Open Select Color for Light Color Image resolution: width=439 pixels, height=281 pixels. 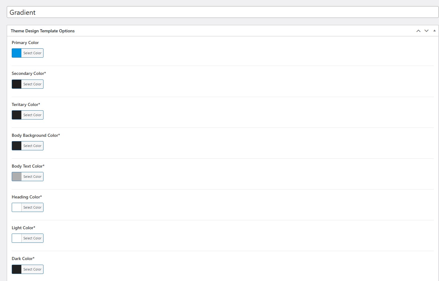[x=32, y=238]
